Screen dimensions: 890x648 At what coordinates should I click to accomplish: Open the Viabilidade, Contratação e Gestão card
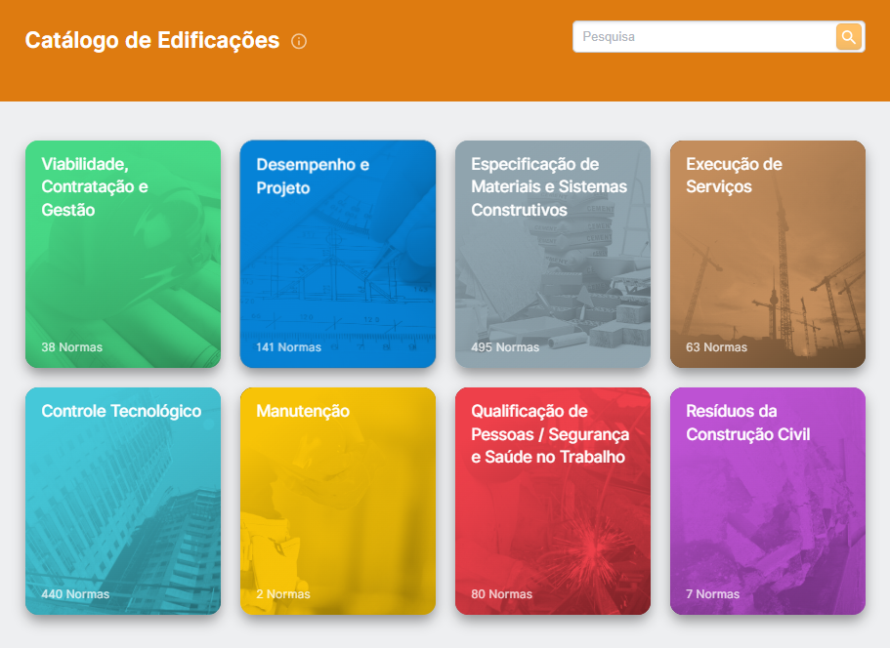click(123, 254)
